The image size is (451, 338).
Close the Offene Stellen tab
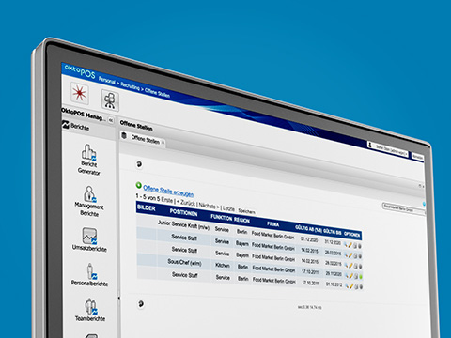pos(163,143)
